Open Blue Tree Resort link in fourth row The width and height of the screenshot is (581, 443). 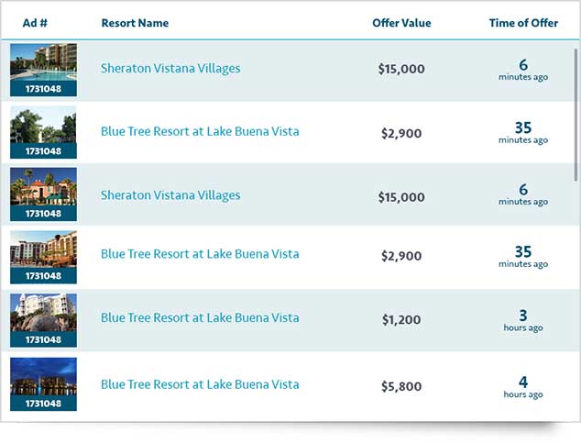(200, 253)
